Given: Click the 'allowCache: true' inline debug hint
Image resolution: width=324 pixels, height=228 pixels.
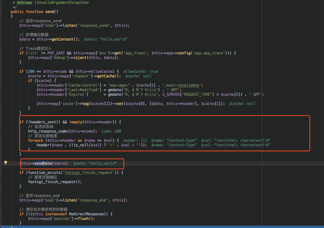Looking at the screenshot, I should click(x=140, y=72).
